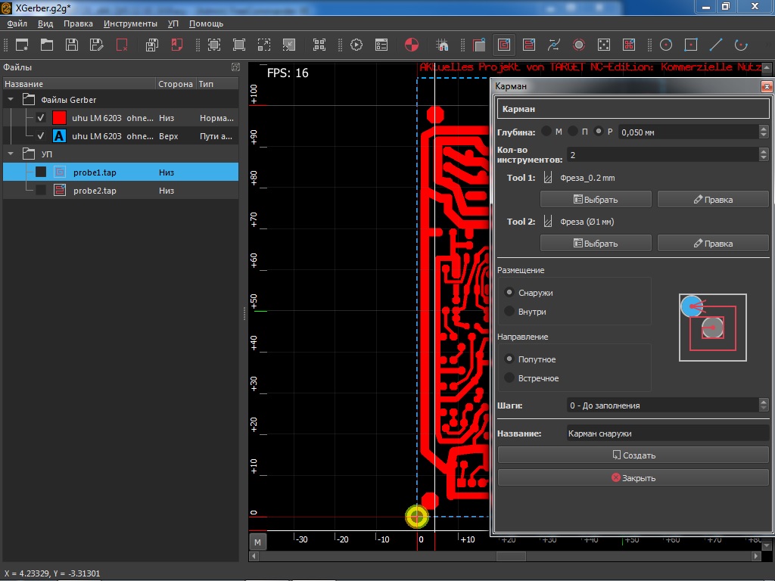Select depth option Р radio button
This screenshot has width=775, height=581.
tap(599, 132)
